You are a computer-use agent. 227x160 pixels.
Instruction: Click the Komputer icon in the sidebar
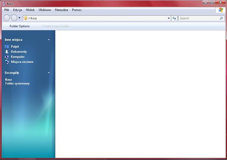point(7,57)
